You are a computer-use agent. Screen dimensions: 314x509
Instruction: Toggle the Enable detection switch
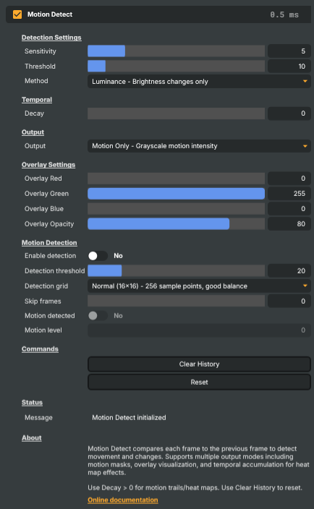pyautogui.click(x=98, y=256)
